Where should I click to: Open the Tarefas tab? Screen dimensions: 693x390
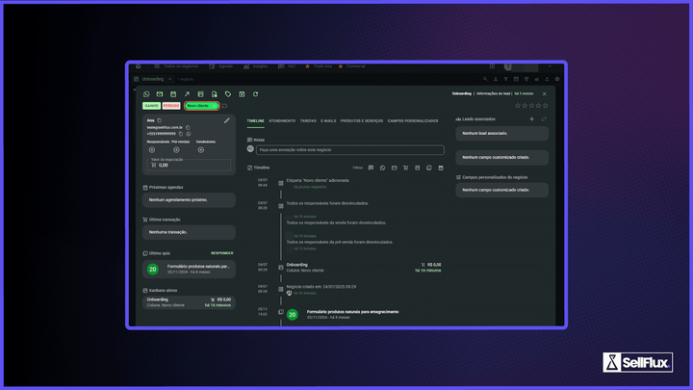(308, 120)
